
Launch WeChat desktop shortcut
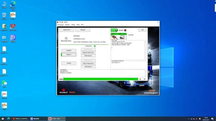click(x=4, y=84)
